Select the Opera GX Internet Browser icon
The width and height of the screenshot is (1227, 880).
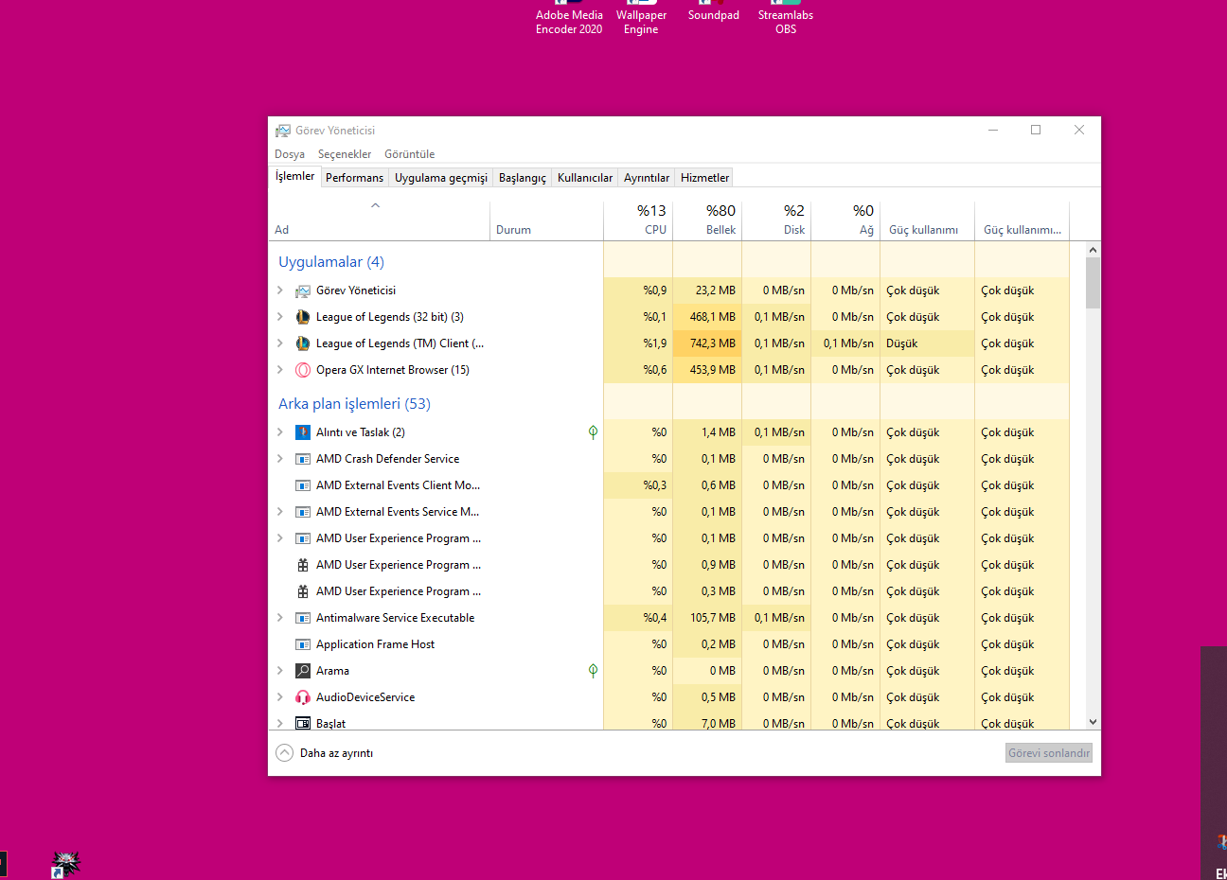pos(303,370)
